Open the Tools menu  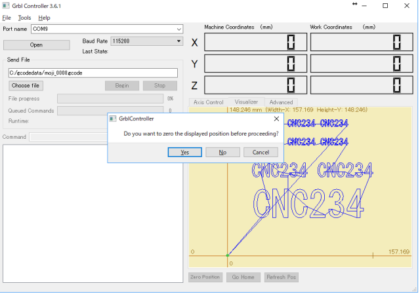pos(24,18)
